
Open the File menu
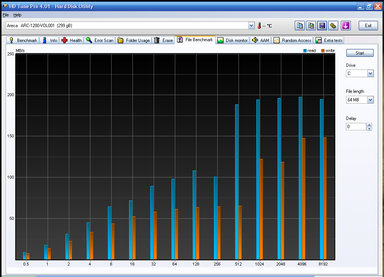coord(6,15)
